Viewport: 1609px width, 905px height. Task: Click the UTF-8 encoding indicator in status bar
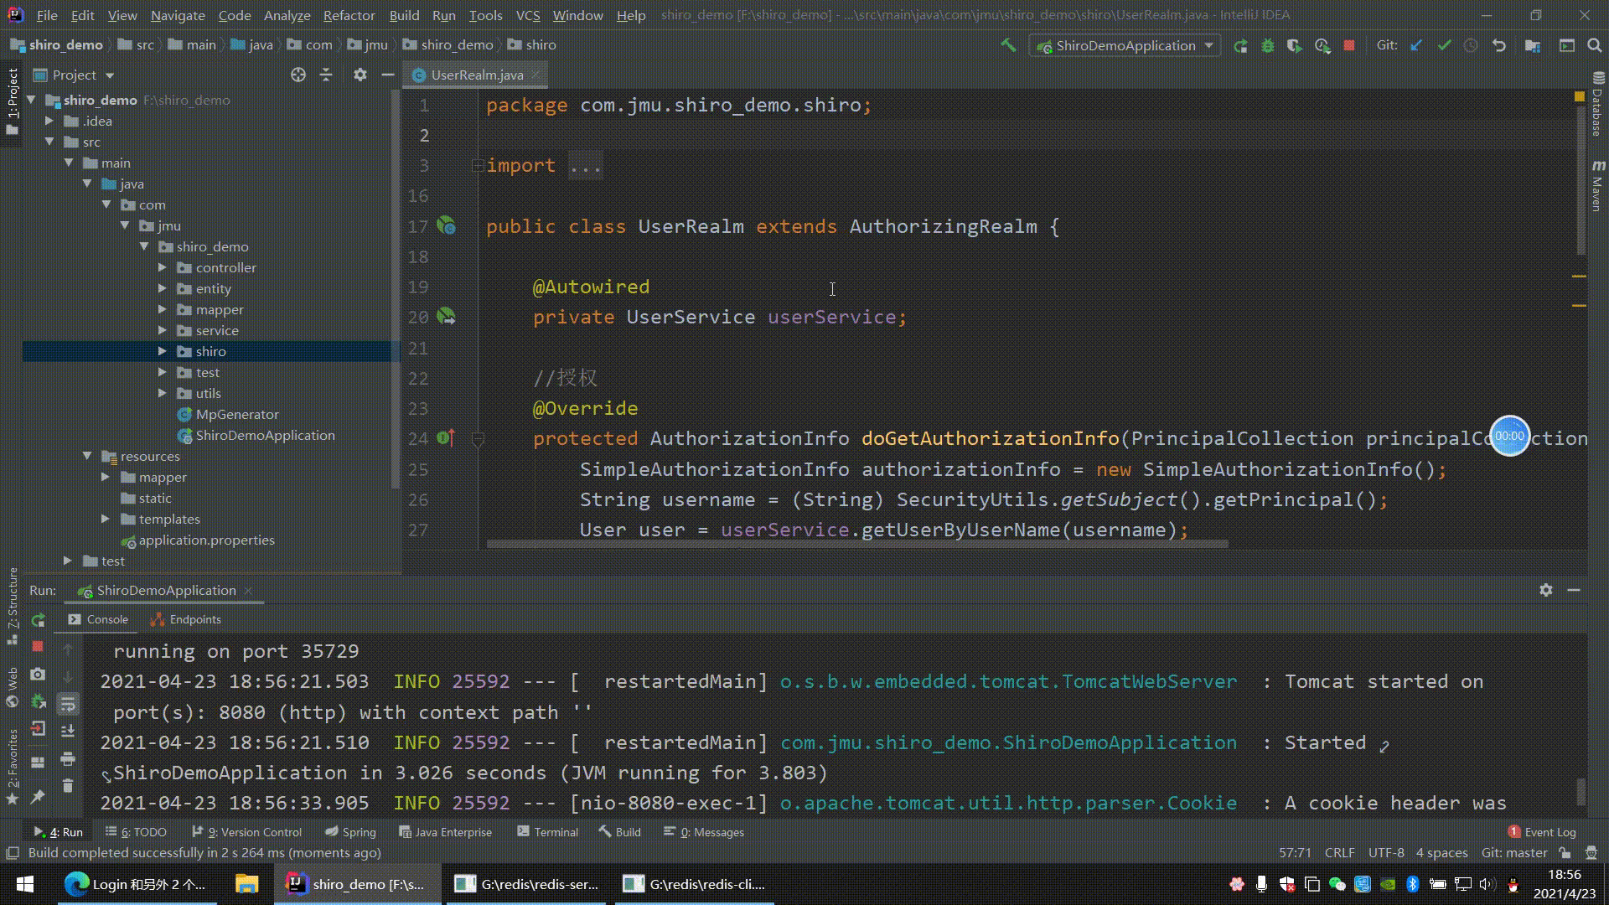point(1390,852)
